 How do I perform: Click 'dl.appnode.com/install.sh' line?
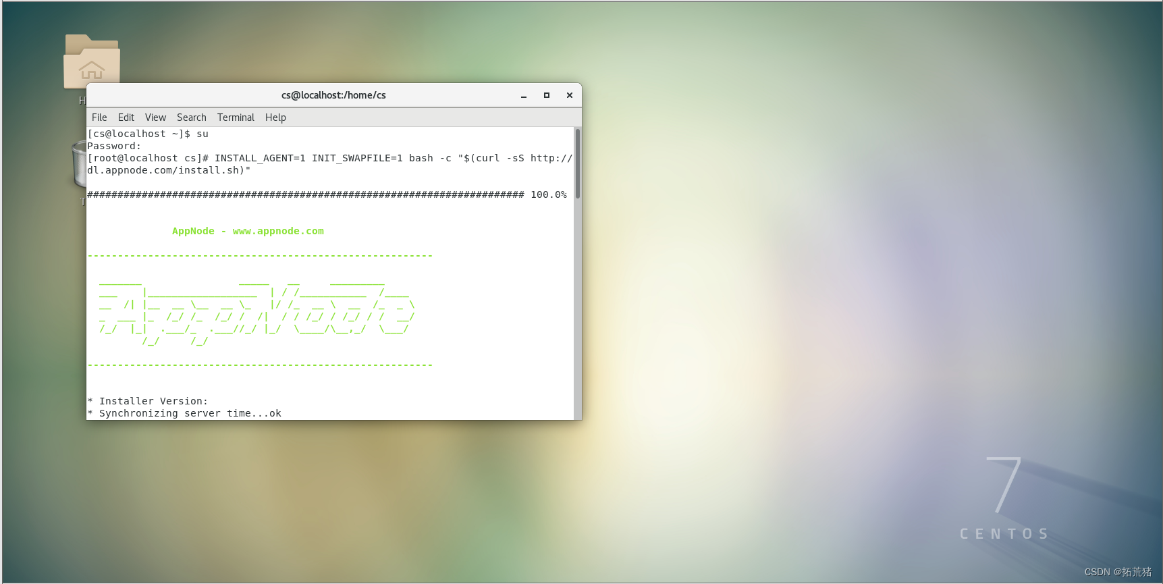(x=169, y=170)
